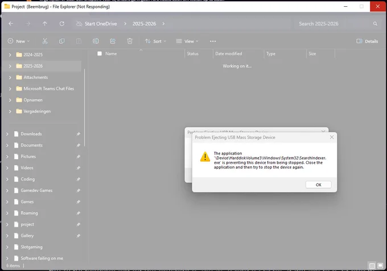Viewport: 387px width, 271px height.
Task: Click chevron after Start OneDrive breadcrumb
Action: pos(125,24)
